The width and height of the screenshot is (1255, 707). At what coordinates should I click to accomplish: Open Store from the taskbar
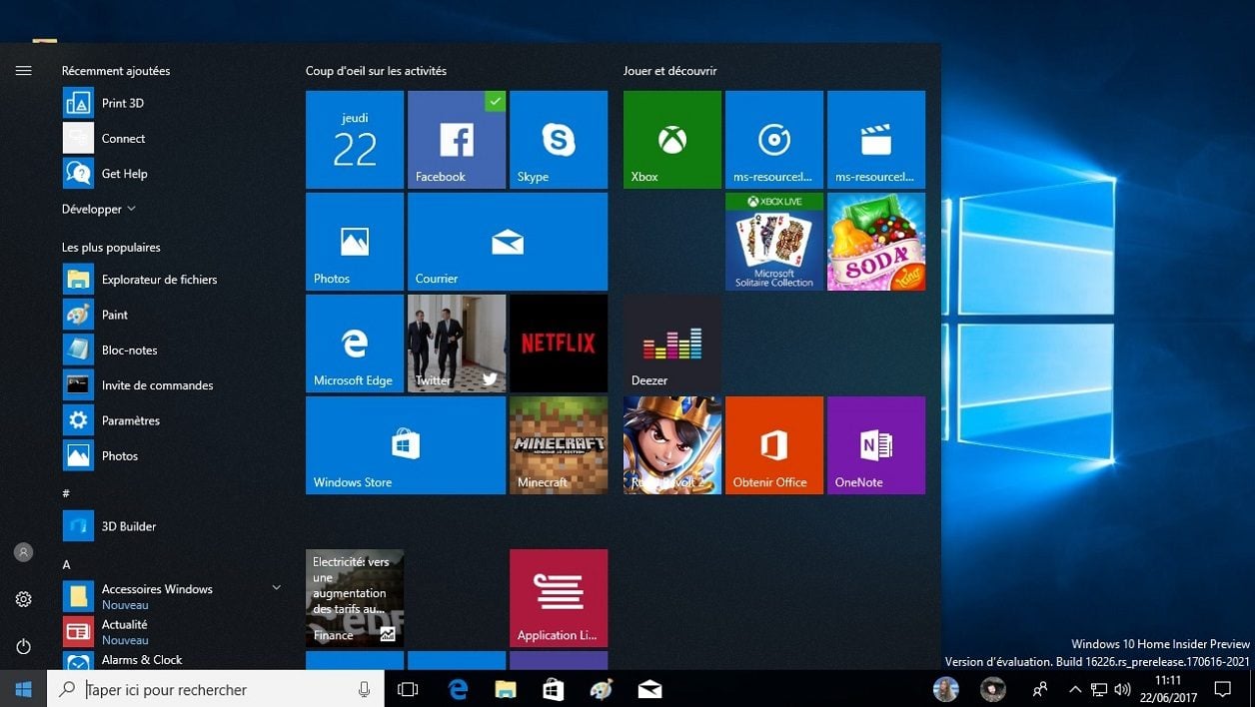point(554,689)
